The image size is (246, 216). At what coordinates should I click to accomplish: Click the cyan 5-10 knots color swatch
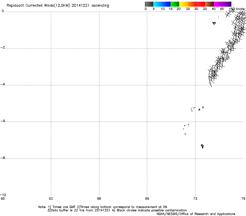[x=158, y=4]
